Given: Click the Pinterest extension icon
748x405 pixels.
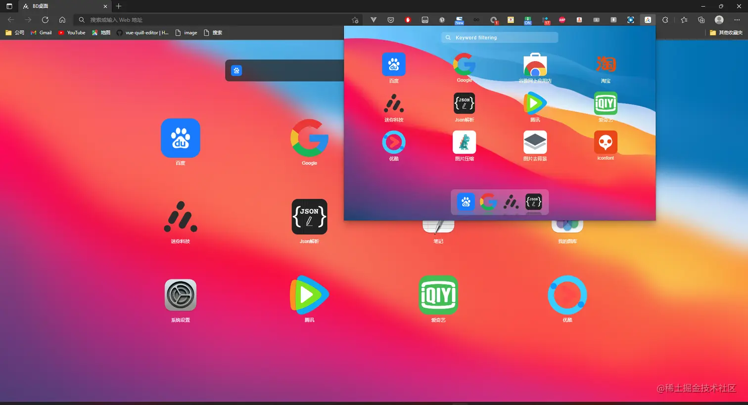Looking at the screenshot, I should point(442,20).
